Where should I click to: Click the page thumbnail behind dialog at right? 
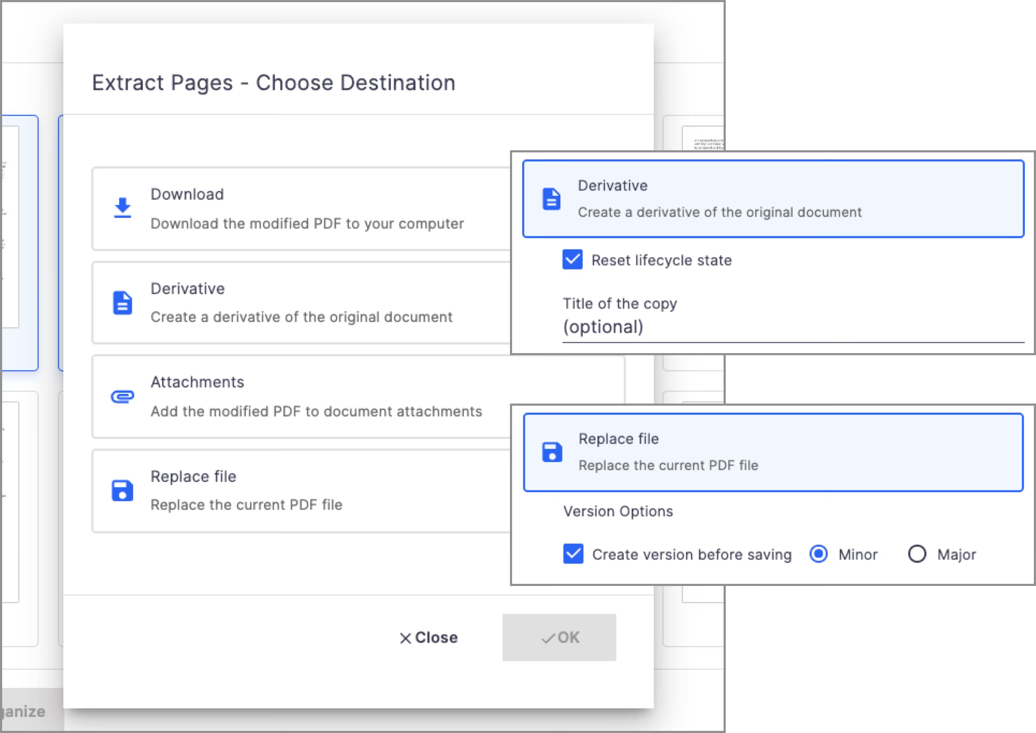[702, 138]
